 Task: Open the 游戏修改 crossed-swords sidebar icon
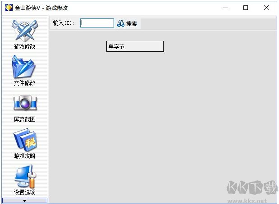24,31
